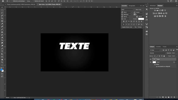
Task: Create a new group folder icon
Action: click(x=169, y=97)
